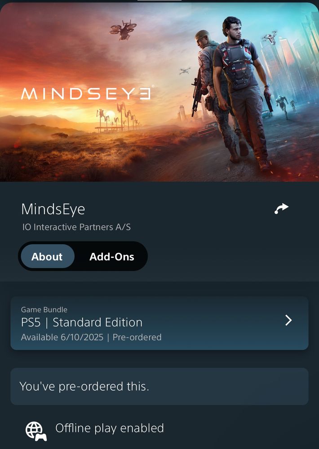Switch to the Add-Ons tab
319x449 pixels.
(x=112, y=256)
